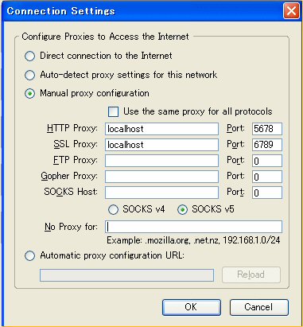Click the HTTP Proxy port field showing 5678
The height and width of the screenshot is (327, 303).
(267, 129)
